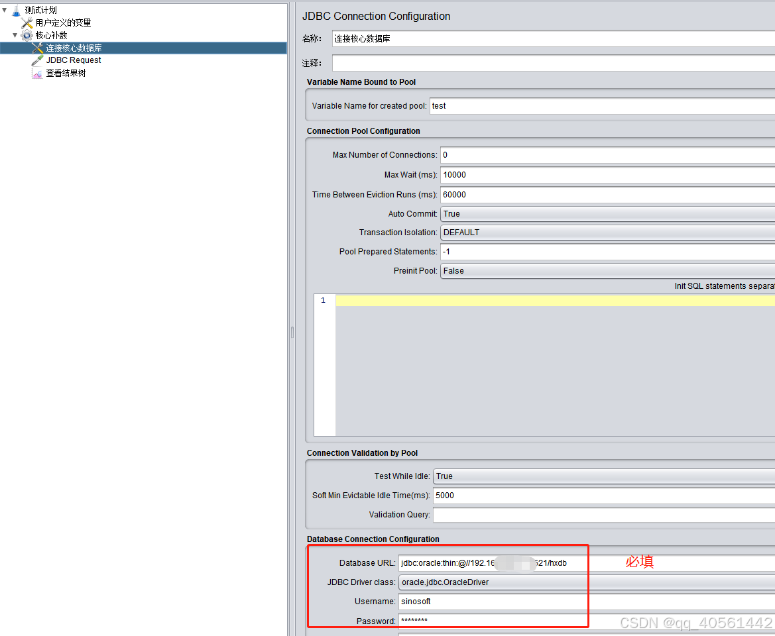The height and width of the screenshot is (636, 775).
Task: Click the Password field
Action: click(x=493, y=621)
